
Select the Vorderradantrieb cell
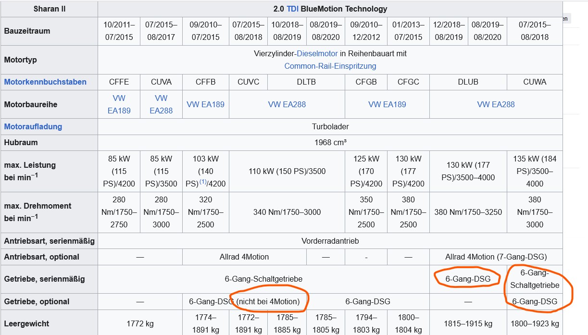330,241
